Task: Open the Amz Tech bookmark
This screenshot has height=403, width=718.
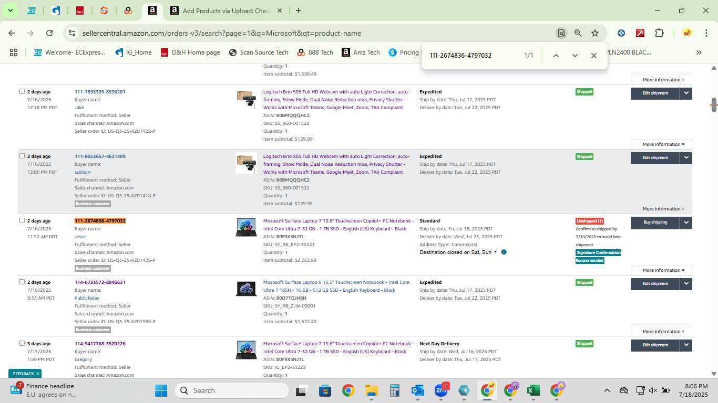Action: (361, 52)
